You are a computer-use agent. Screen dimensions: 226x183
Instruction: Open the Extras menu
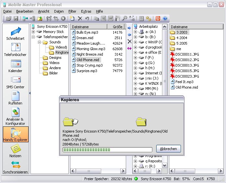tap(86, 11)
